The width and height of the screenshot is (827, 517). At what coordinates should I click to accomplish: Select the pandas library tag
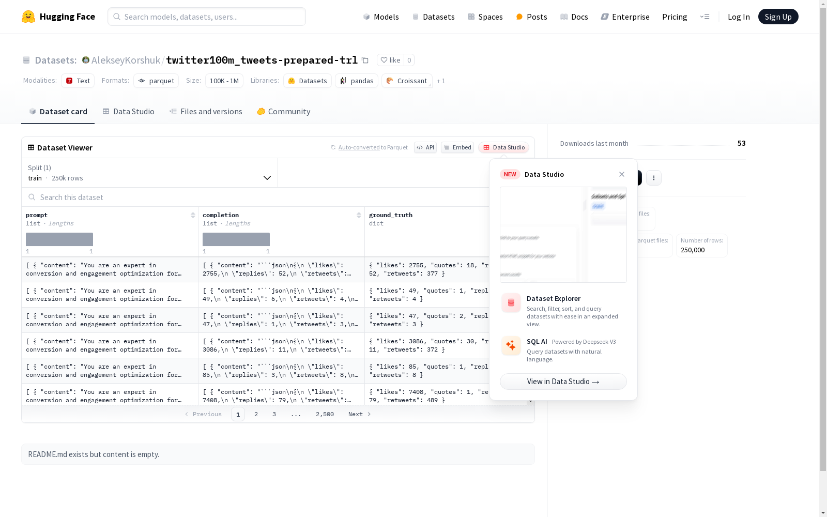point(357,81)
